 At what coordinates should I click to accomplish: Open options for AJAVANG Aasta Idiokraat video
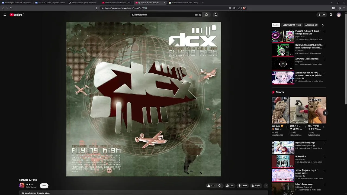tap(325, 59)
